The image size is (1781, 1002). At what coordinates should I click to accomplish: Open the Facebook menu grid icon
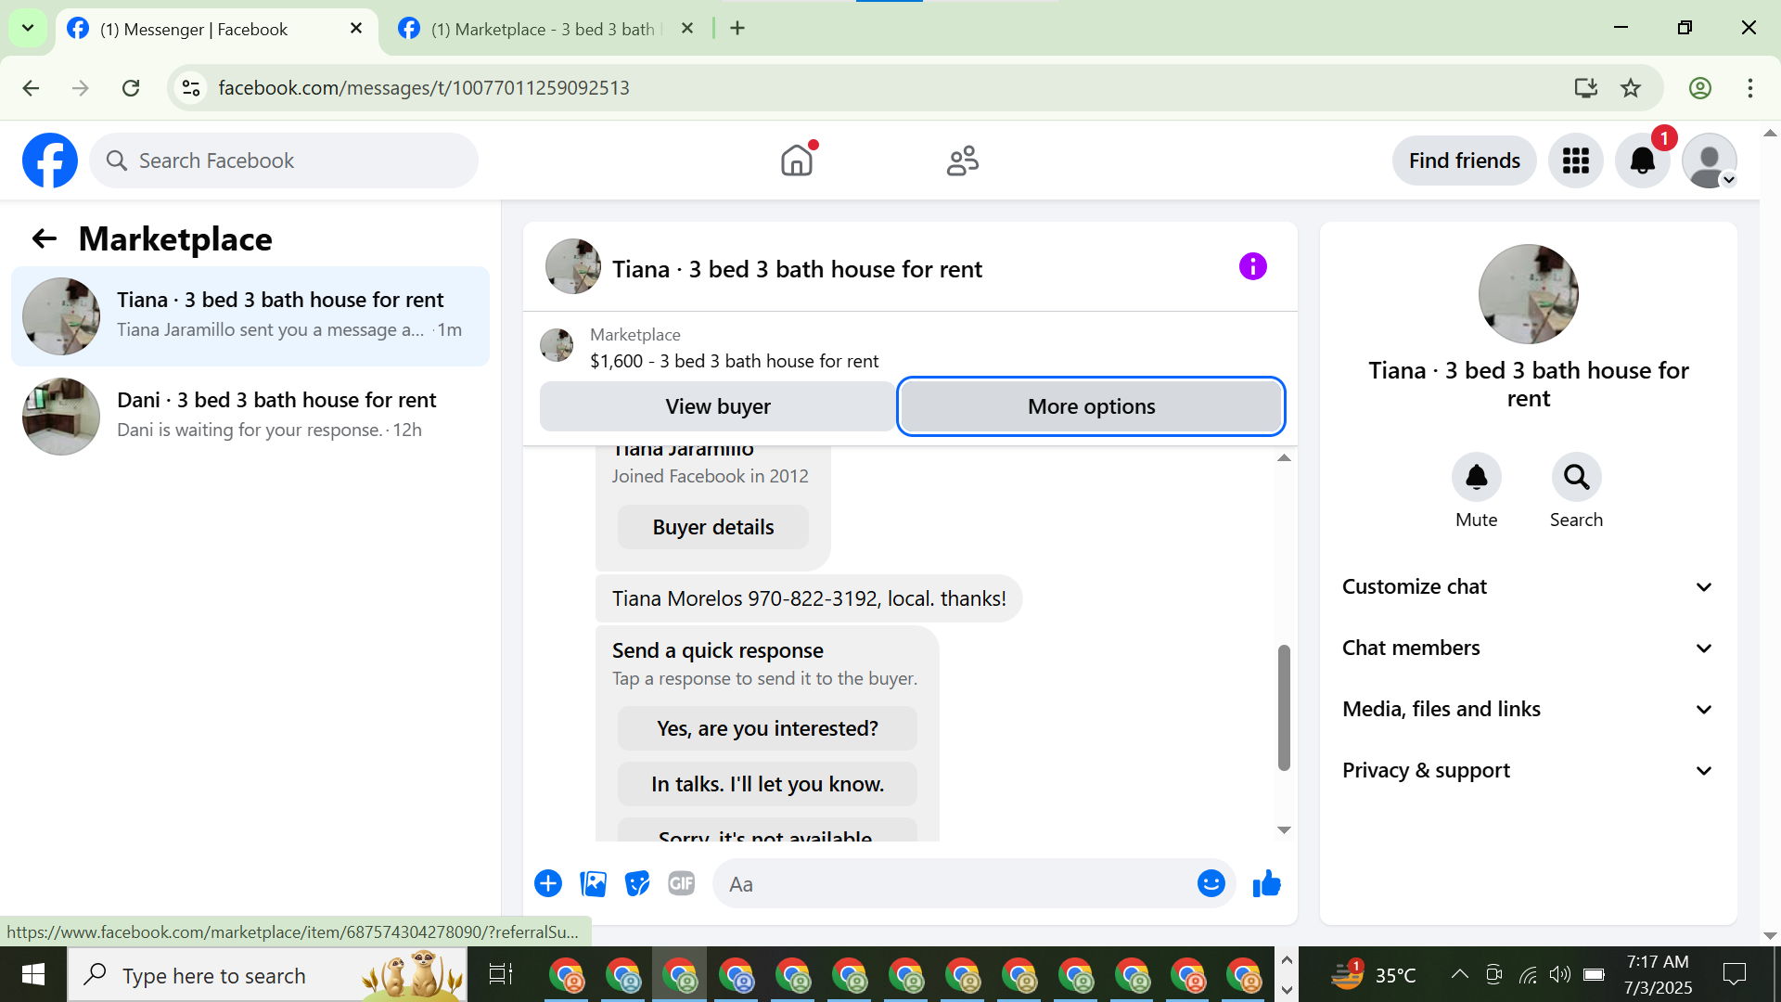tap(1575, 161)
